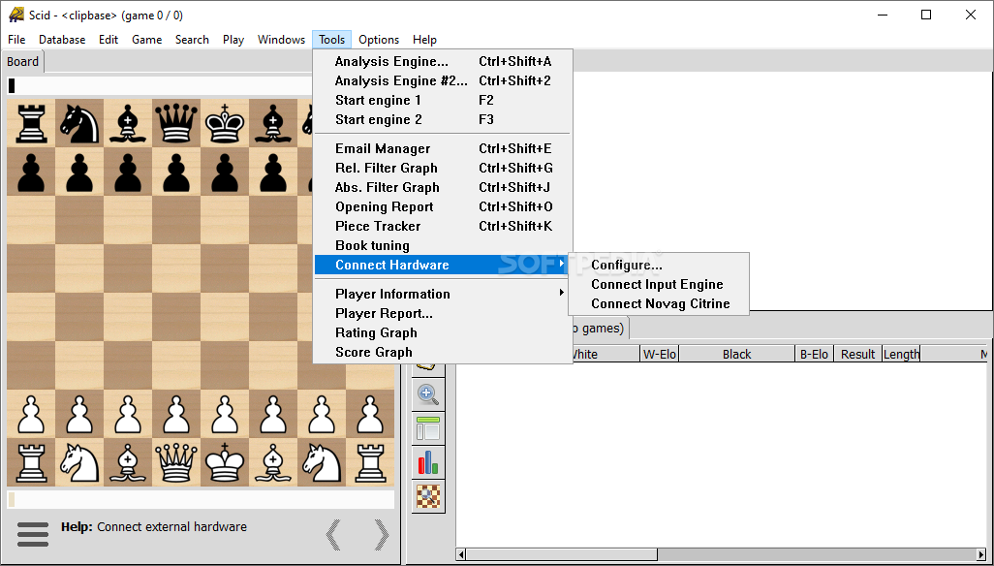The width and height of the screenshot is (994, 566).
Task: Click the Scid app icon in the title bar
Action: [x=16, y=15]
